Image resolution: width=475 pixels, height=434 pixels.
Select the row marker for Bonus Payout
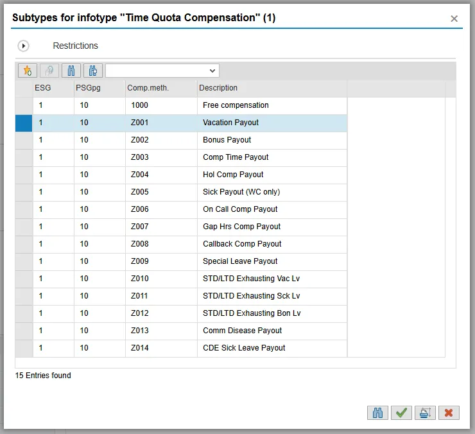tap(24, 140)
